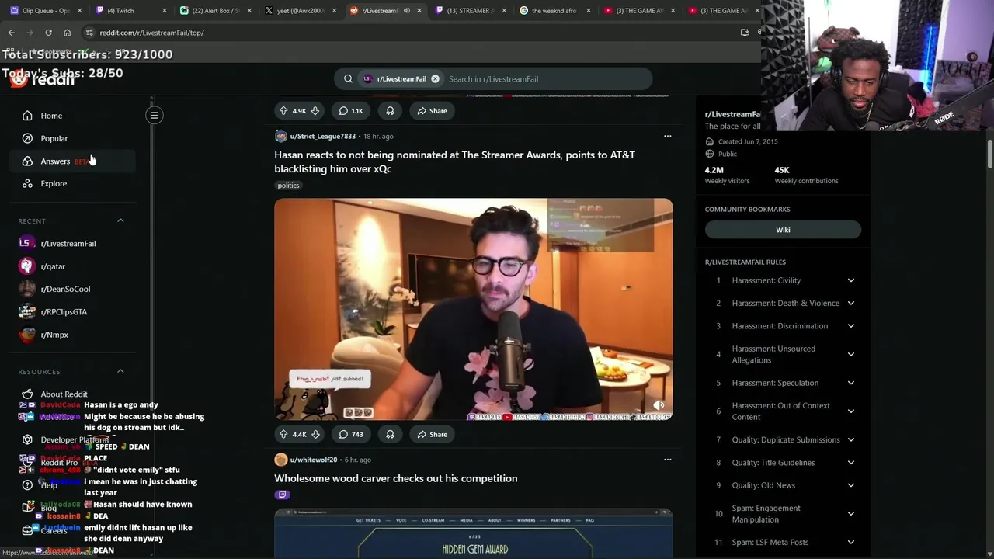Switch to the weeknd Google tab

point(553,11)
